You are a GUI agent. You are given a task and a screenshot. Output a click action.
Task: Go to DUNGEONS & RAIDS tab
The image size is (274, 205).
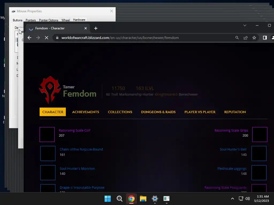158,112
